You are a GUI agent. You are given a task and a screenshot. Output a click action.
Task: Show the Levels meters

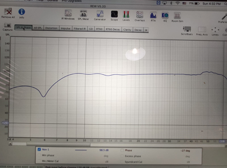tap(126, 16)
